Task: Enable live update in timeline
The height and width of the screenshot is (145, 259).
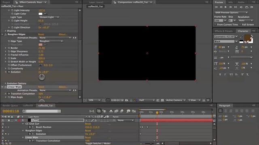Action: pos(99,111)
